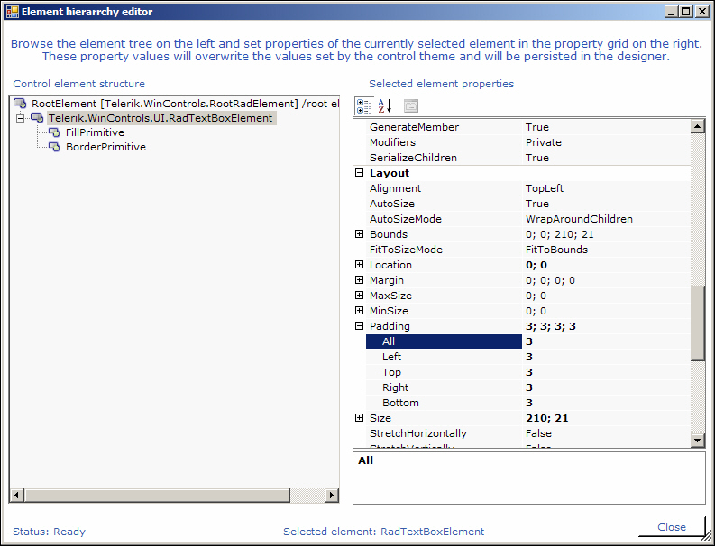Click the FitToBounds value field
The image size is (715, 546).
coord(607,250)
